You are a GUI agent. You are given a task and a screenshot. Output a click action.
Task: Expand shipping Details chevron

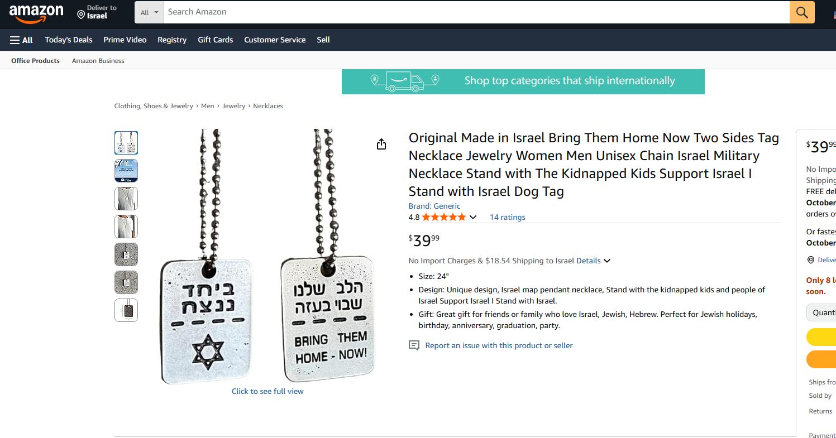(x=607, y=261)
